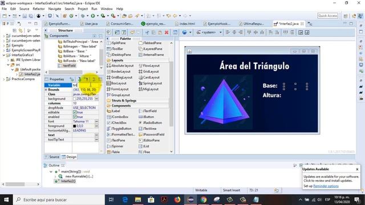The width and height of the screenshot is (365, 205).
Task: Expand the PracticaCompra project node
Action: tap(4, 79)
